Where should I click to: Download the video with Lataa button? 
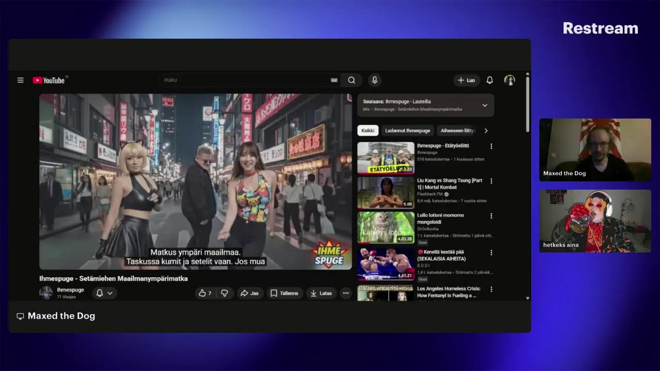point(321,293)
